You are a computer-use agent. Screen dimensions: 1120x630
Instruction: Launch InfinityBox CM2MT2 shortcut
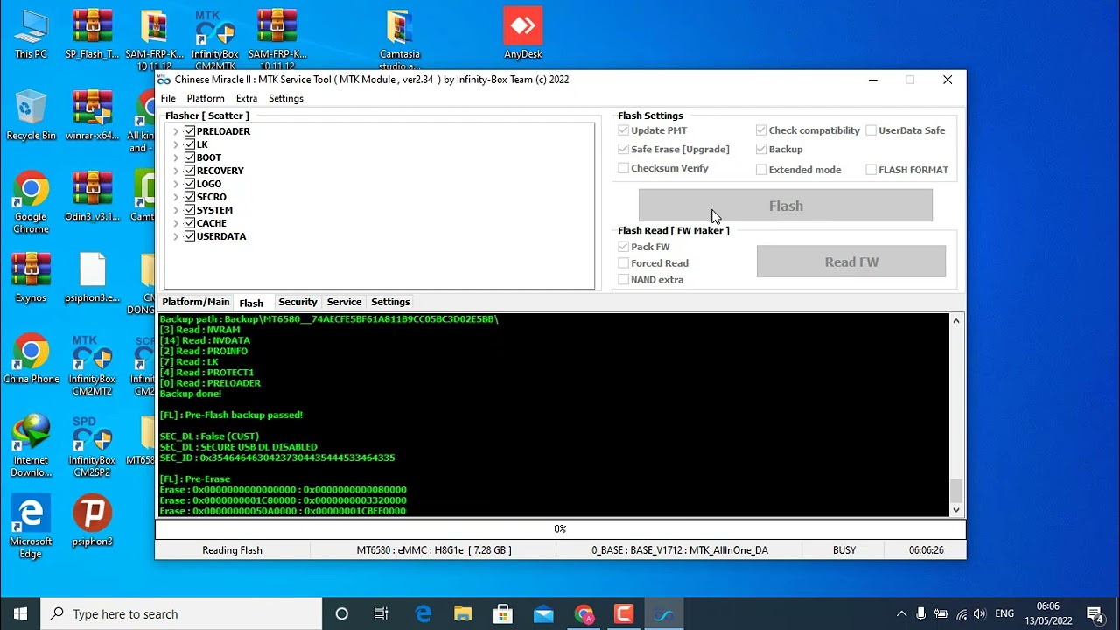(92, 365)
